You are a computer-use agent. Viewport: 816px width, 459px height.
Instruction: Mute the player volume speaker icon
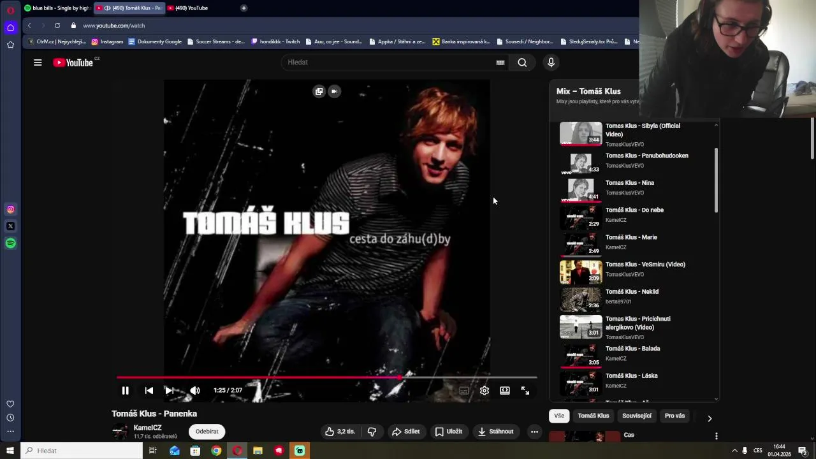coord(195,391)
